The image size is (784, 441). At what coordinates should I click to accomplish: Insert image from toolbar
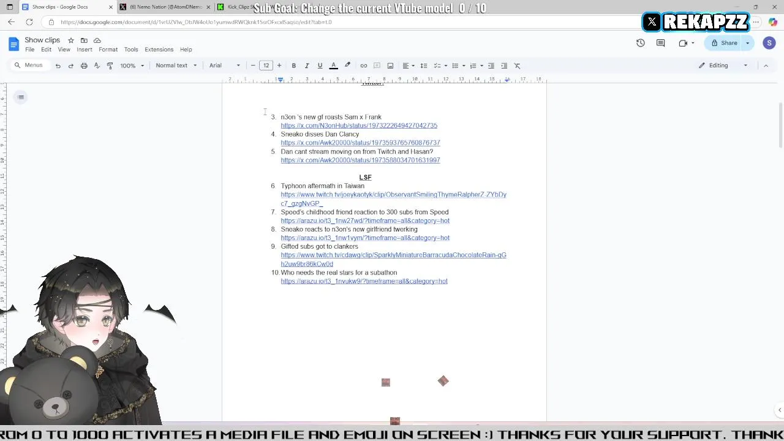390,66
